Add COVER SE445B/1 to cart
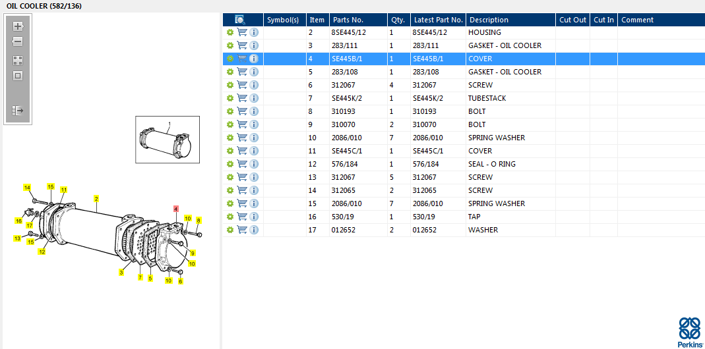 [242, 59]
